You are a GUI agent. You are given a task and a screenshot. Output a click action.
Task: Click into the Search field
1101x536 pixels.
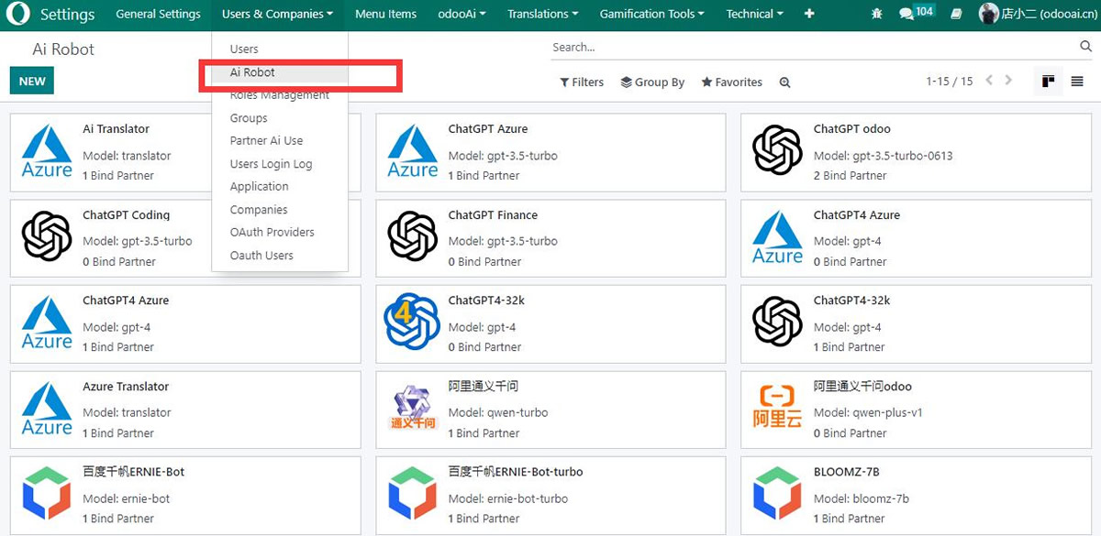pos(807,47)
